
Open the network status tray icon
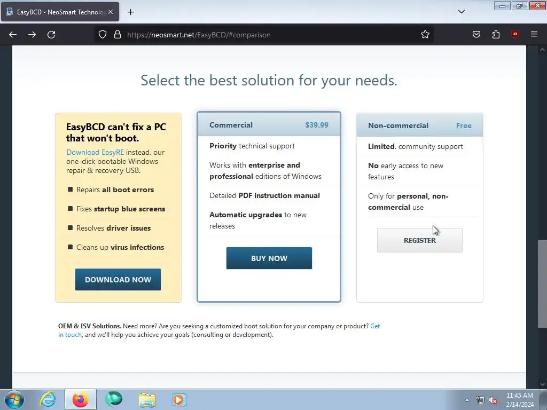480,400
